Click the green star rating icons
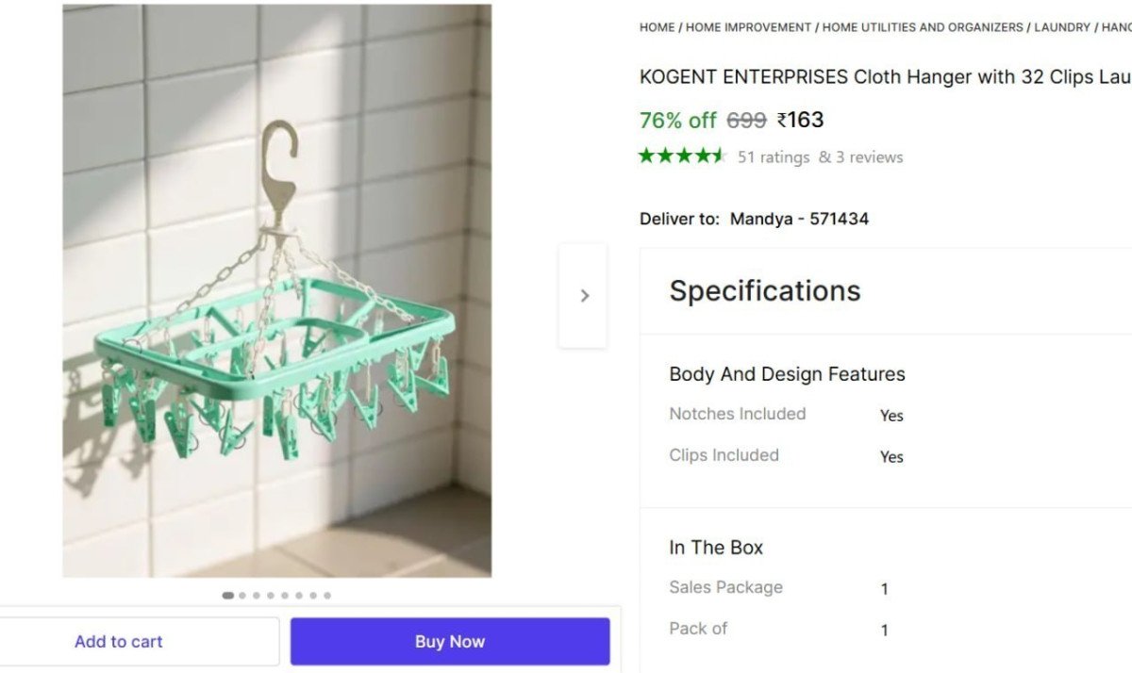Viewport: 1132px width, 673px height. (x=681, y=156)
